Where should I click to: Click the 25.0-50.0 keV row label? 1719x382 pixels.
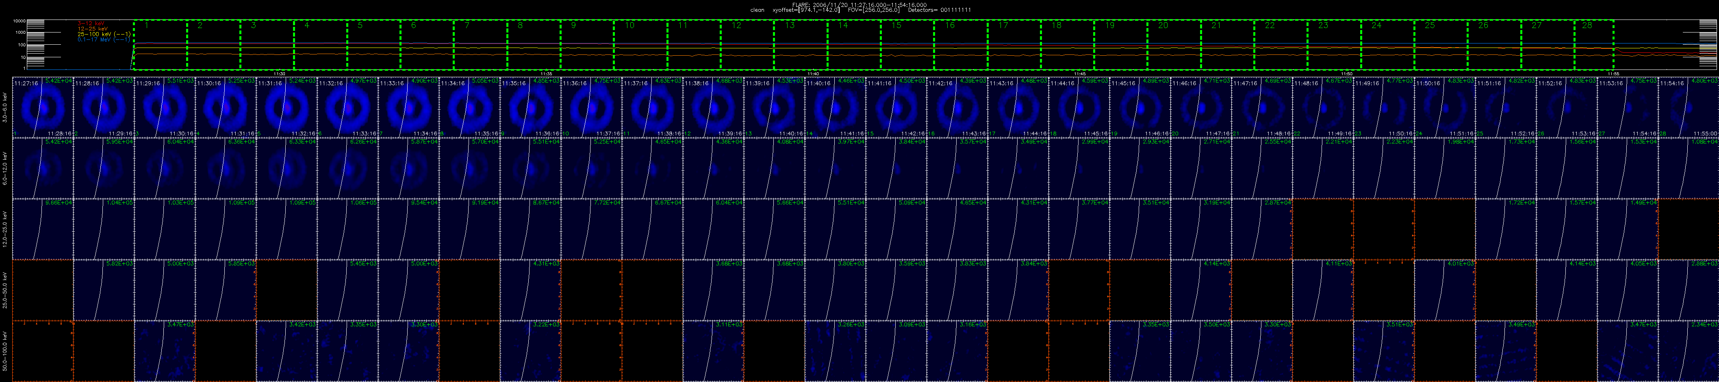coord(5,290)
